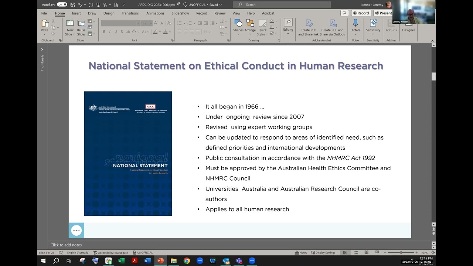This screenshot has height=266, width=473.
Task: Click the text highlight color swatch
Action: [156, 32]
